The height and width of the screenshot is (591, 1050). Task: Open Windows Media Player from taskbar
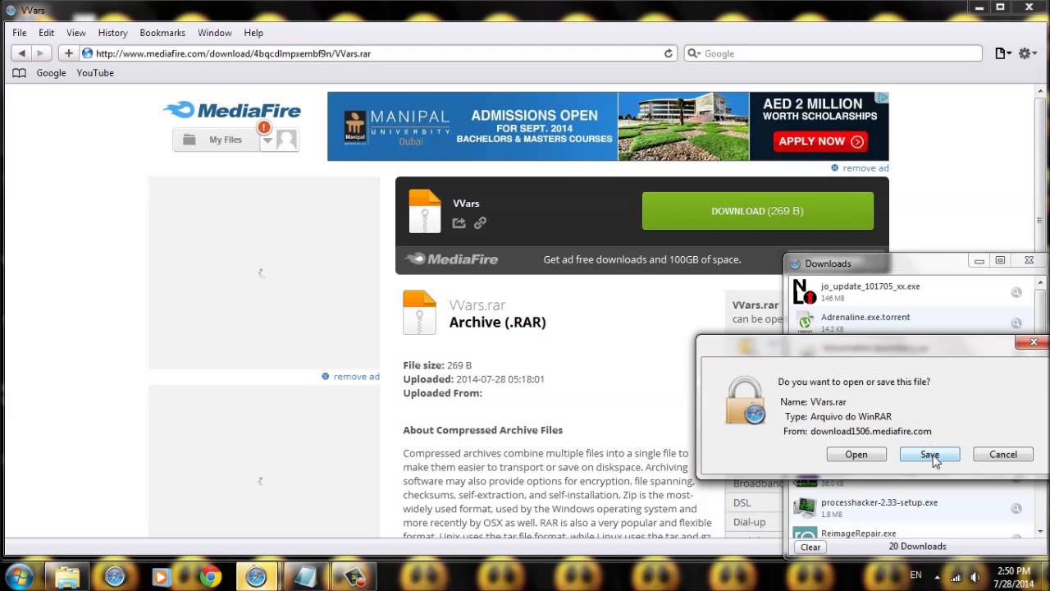[x=162, y=577]
